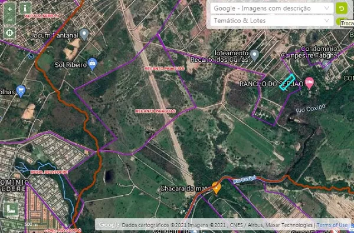Zoom in with the plus button
354x233 pixels.
tap(9, 9)
